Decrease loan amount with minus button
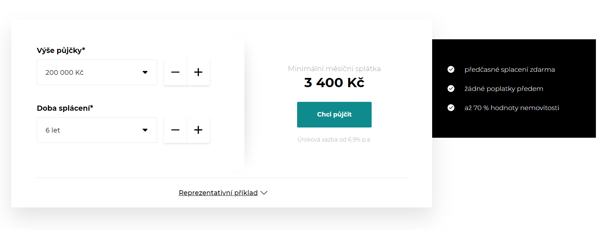 pyautogui.click(x=175, y=72)
